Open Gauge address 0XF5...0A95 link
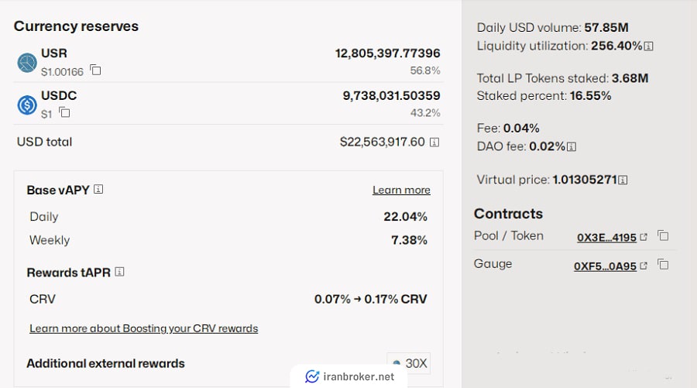This screenshot has width=697, height=388. point(605,266)
